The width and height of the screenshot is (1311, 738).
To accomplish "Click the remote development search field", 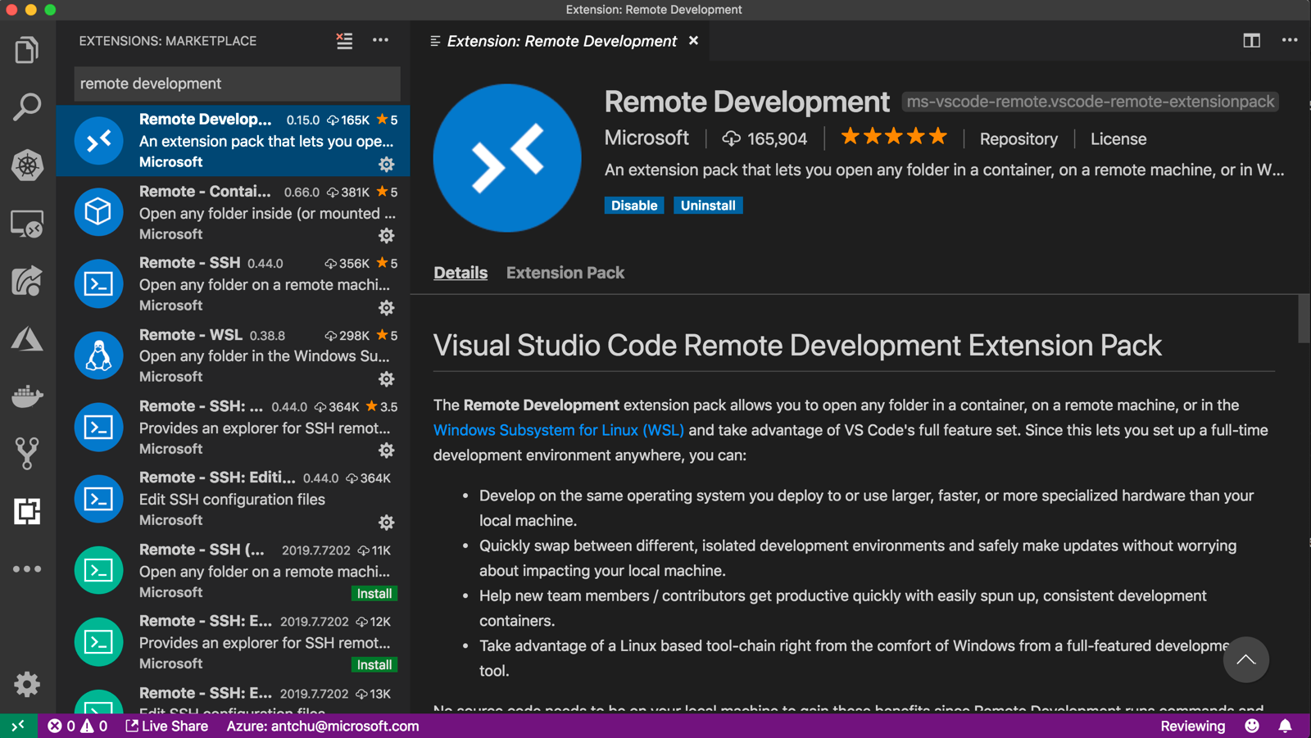I will coord(237,84).
